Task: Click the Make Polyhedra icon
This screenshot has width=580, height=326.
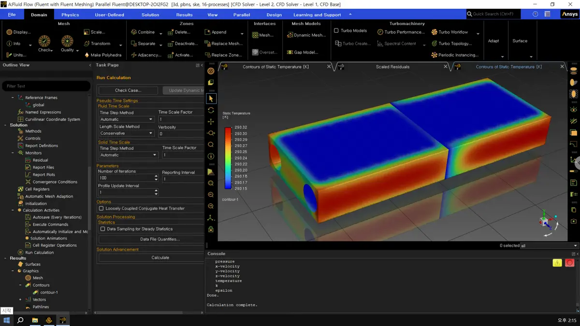Action: coord(87,55)
